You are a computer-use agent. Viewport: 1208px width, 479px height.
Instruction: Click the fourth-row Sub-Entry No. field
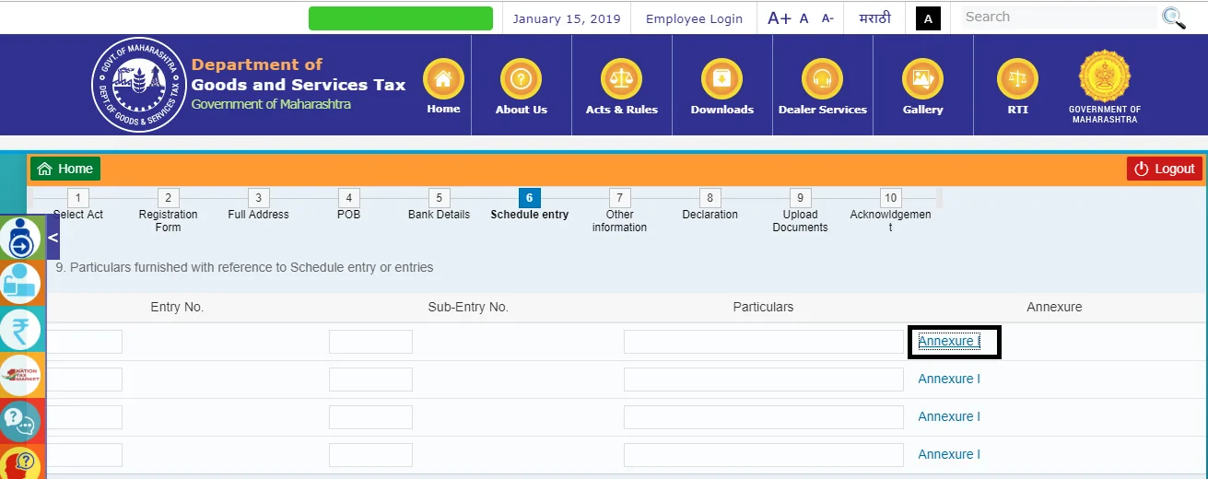(370, 455)
